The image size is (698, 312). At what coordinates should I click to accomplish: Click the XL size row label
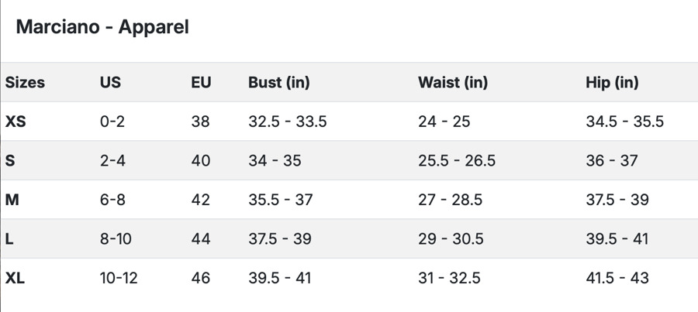(15, 278)
